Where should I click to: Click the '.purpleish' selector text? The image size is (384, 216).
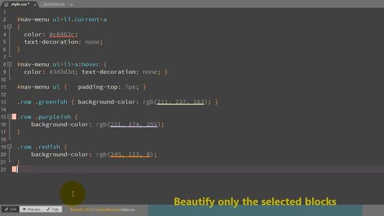pyautogui.click(x=53, y=116)
